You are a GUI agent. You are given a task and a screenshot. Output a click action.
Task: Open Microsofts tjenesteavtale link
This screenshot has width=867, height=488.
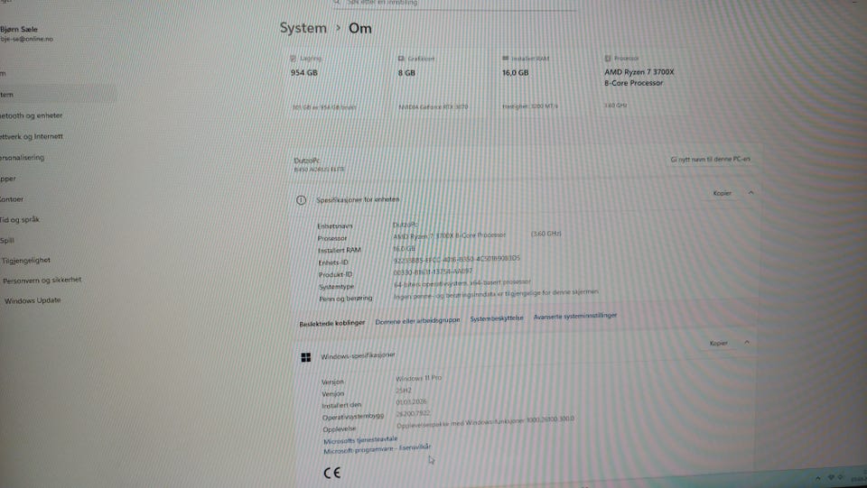[x=360, y=440]
